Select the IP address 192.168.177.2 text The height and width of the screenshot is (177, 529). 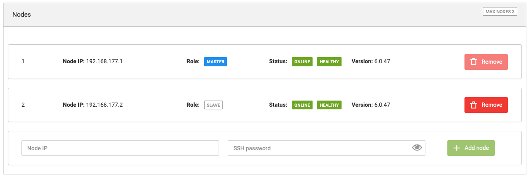pos(104,105)
